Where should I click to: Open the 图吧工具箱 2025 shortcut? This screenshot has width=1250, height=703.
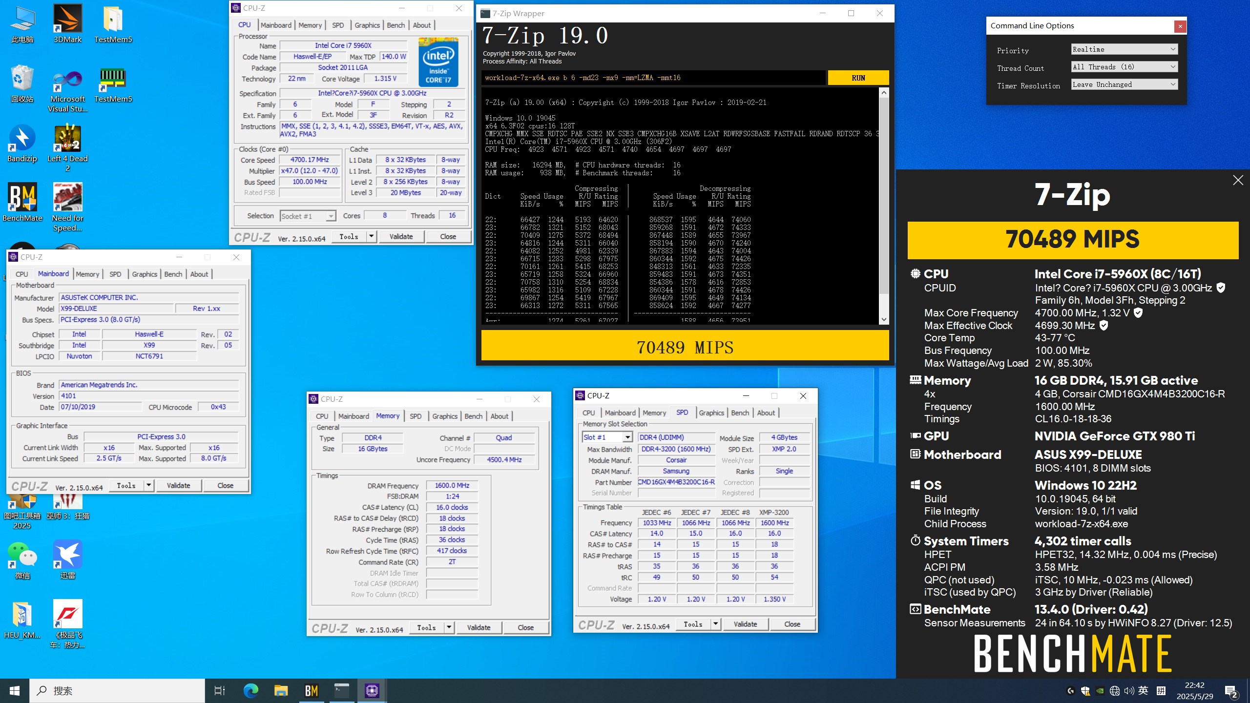22,512
